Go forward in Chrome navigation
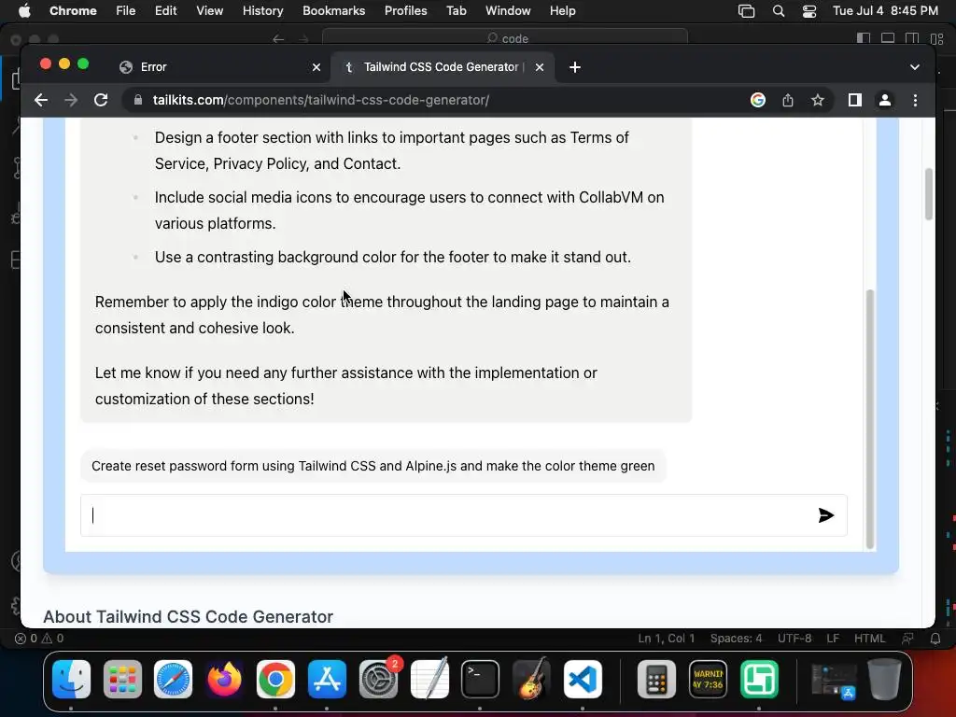This screenshot has height=717, width=956. click(x=71, y=100)
